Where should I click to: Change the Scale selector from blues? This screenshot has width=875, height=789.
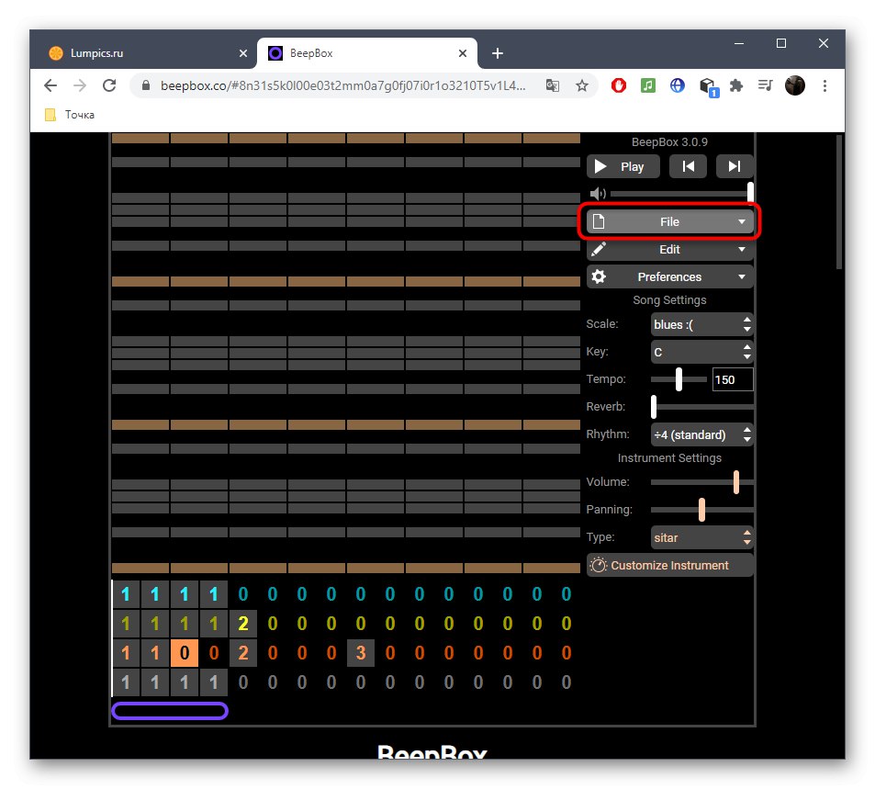pos(702,324)
